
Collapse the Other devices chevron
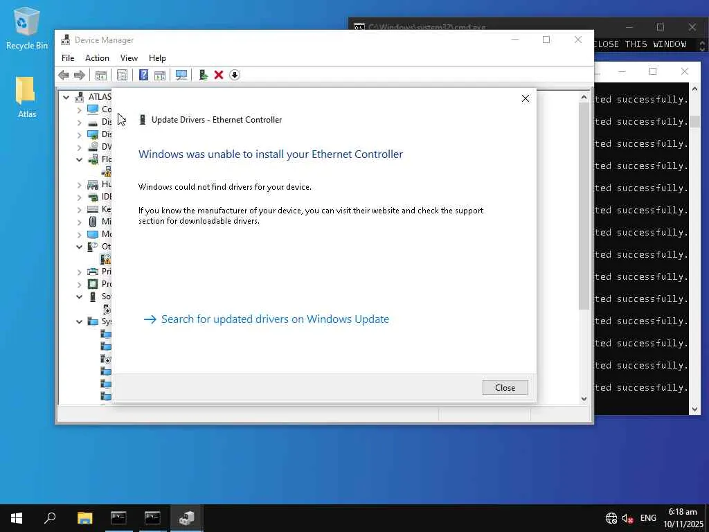pos(79,247)
